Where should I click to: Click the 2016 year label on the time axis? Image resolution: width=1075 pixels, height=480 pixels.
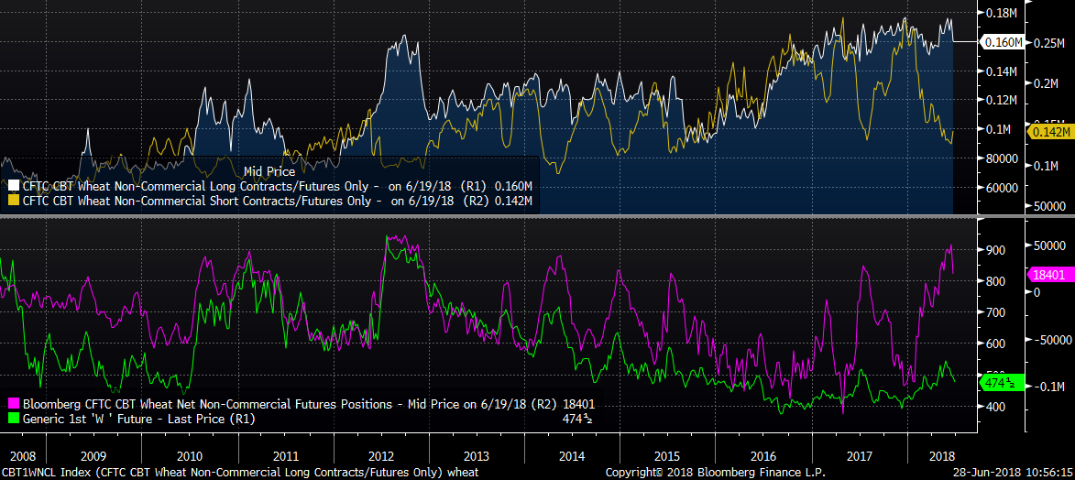(x=763, y=455)
